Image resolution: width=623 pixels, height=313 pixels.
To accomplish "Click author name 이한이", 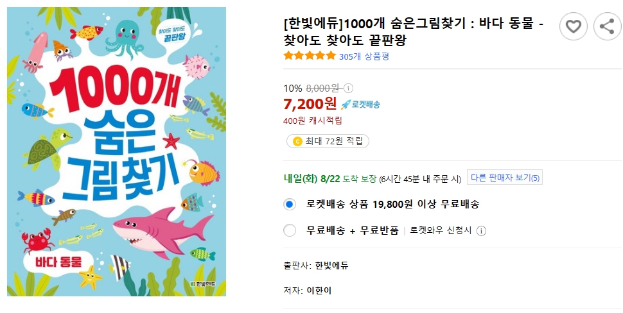I will (319, 291).
